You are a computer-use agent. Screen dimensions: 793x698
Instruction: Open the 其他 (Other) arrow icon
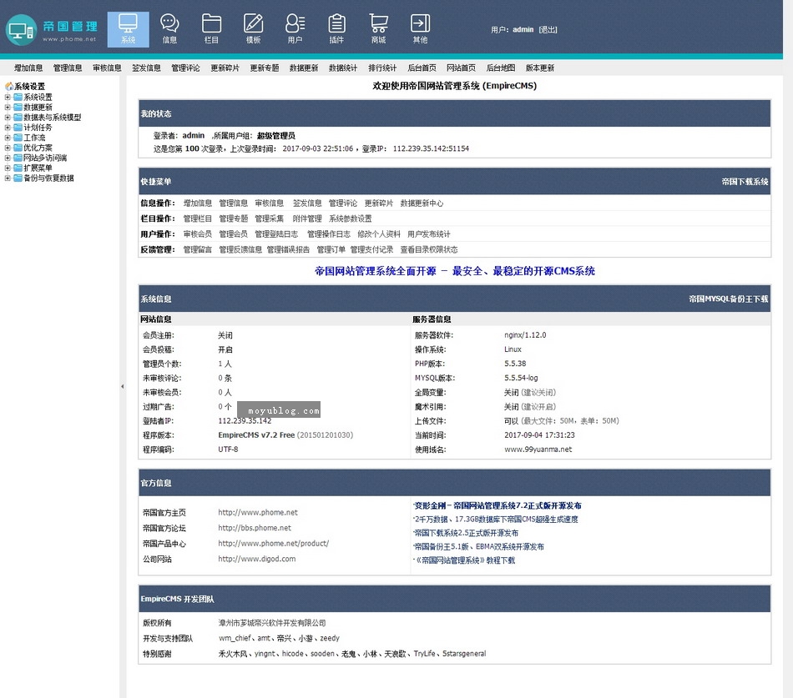420,29
